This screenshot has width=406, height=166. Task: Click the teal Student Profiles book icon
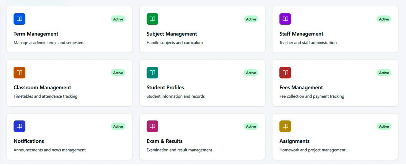(152, 73)
